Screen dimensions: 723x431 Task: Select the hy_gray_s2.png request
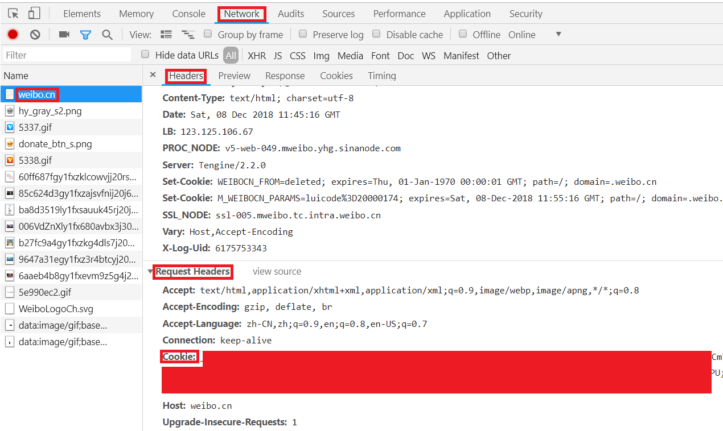point(71,111)
